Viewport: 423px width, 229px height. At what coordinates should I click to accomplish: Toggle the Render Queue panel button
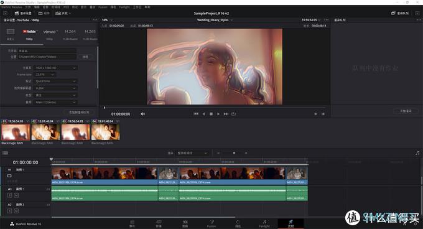click(400, 13)
